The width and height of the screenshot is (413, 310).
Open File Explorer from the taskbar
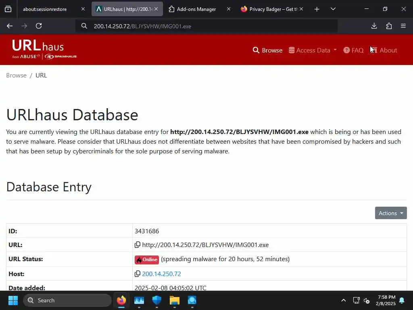click(174, 300)
